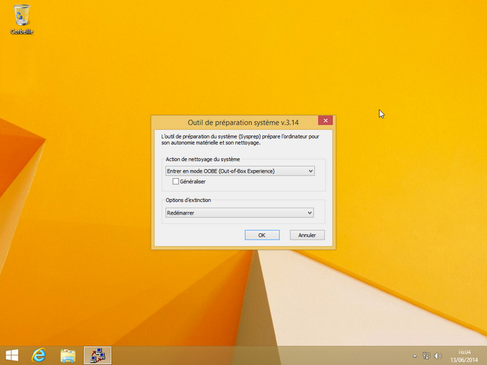The height and width of the screenshot is (365, 487).
Task: Open the Corbeille recycle bin icon
Action: point(21,19)
